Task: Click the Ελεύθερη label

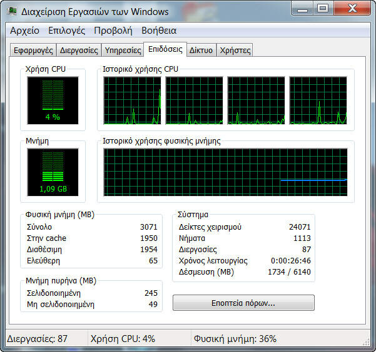Action: (43, 261)
